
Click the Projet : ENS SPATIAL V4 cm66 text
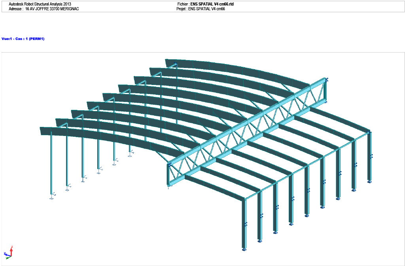point(201,9)
